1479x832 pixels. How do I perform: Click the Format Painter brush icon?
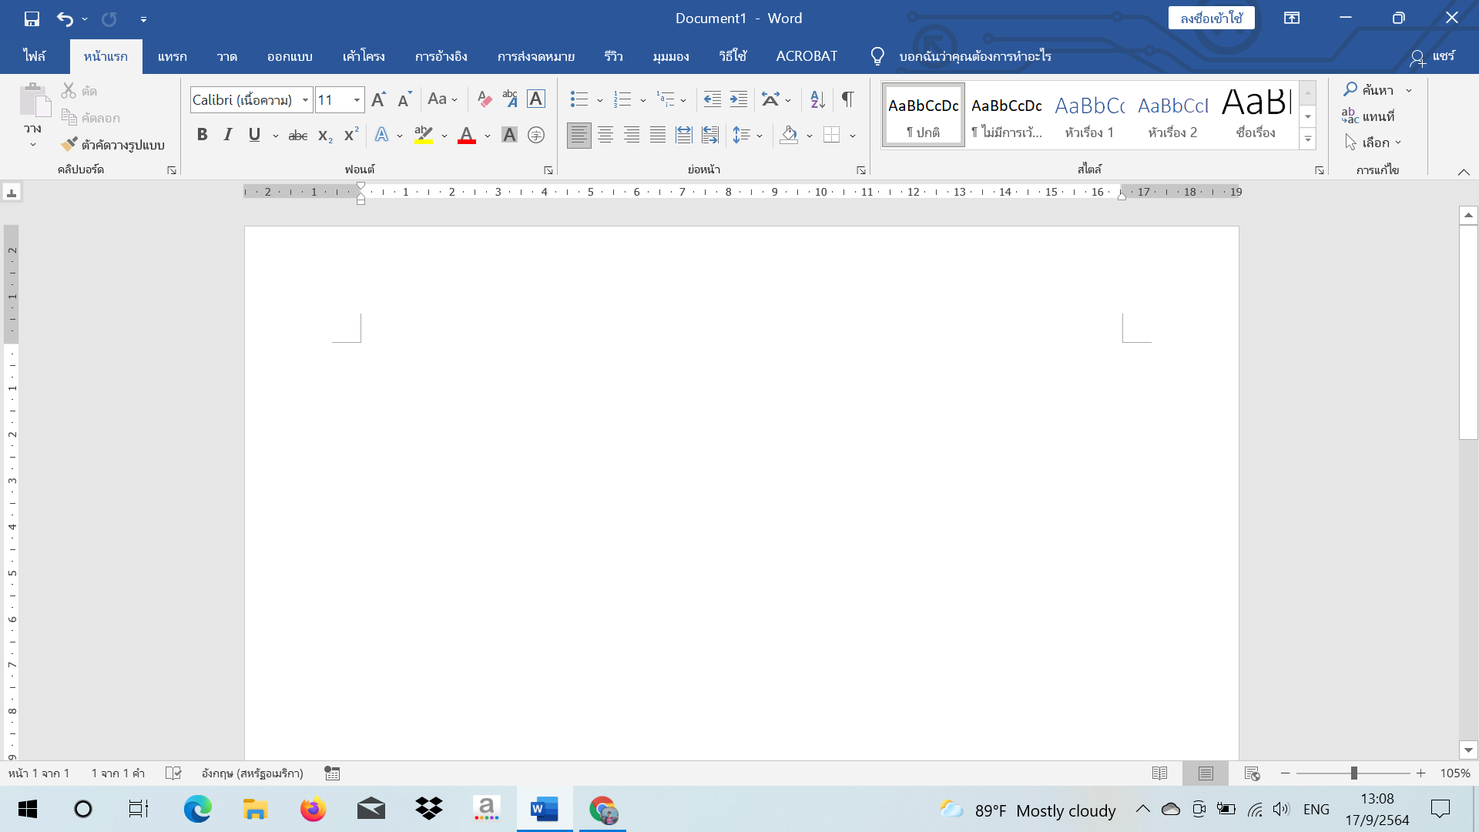(69, 144)
